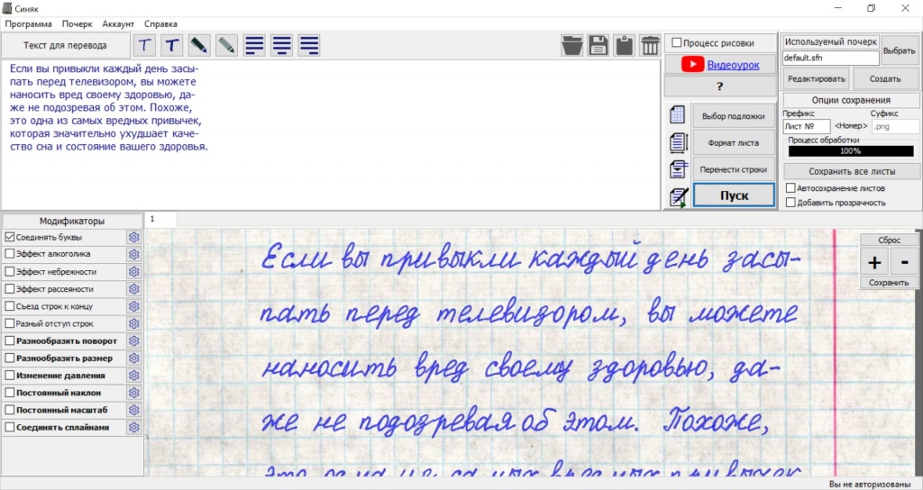The height and width of the screenshot is (490, 923).
Task: Align text left icon
Action: (254, 45)
